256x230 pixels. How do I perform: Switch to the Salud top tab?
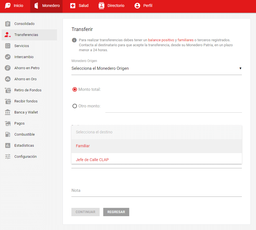pyautogui.click(x=79, y=6)
